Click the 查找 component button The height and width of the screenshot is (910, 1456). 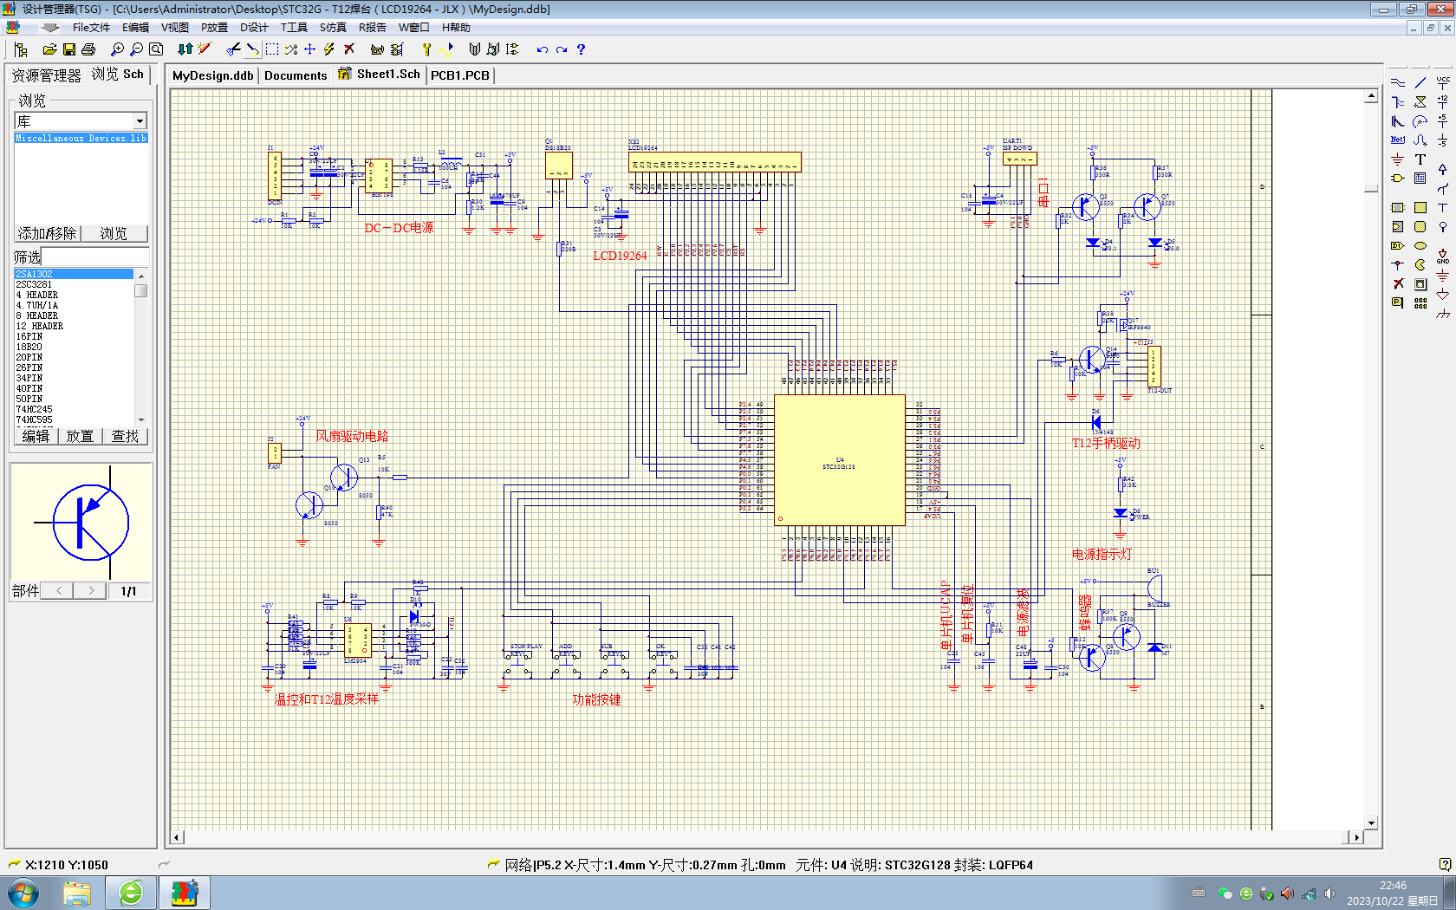[x=125, y=436]
